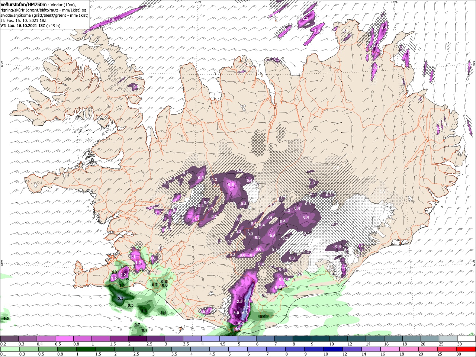Click the 0.2 label under the snow legend
476x357 pixels.
(x=3, y=344)
